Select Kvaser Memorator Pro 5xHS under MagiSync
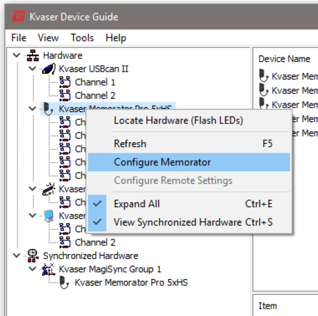This screenshot has width=318, height=316. (131, 283)
